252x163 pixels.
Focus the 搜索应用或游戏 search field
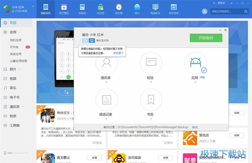tap(229, 11)
